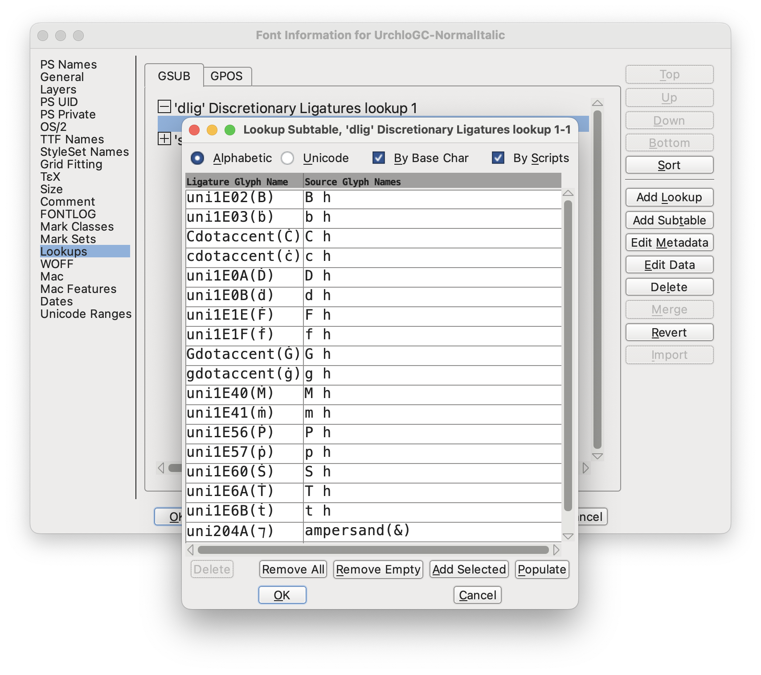Open the Edit Metadata dialog

point(669,243)
